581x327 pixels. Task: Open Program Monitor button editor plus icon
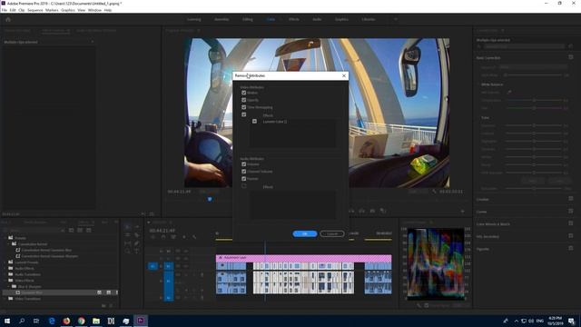pyautogui.click(x=462, y=211)
